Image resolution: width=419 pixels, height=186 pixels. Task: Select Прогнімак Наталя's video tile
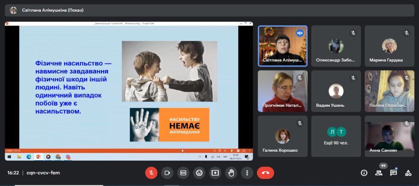pyautogui.click(x=282, y=91)
